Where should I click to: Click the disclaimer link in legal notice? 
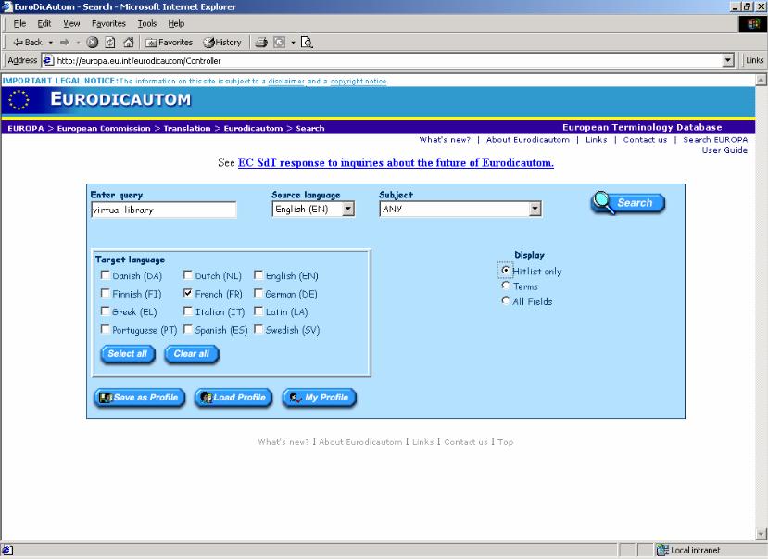(286, 81)
